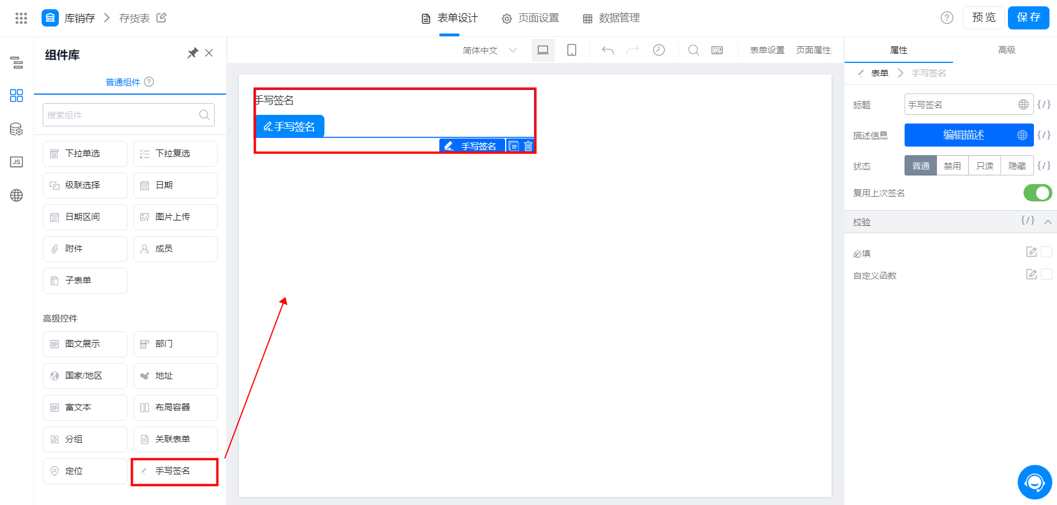Select the 布局容器 component
This screenshot has height=505, width=1057.
tap(175, 407)
